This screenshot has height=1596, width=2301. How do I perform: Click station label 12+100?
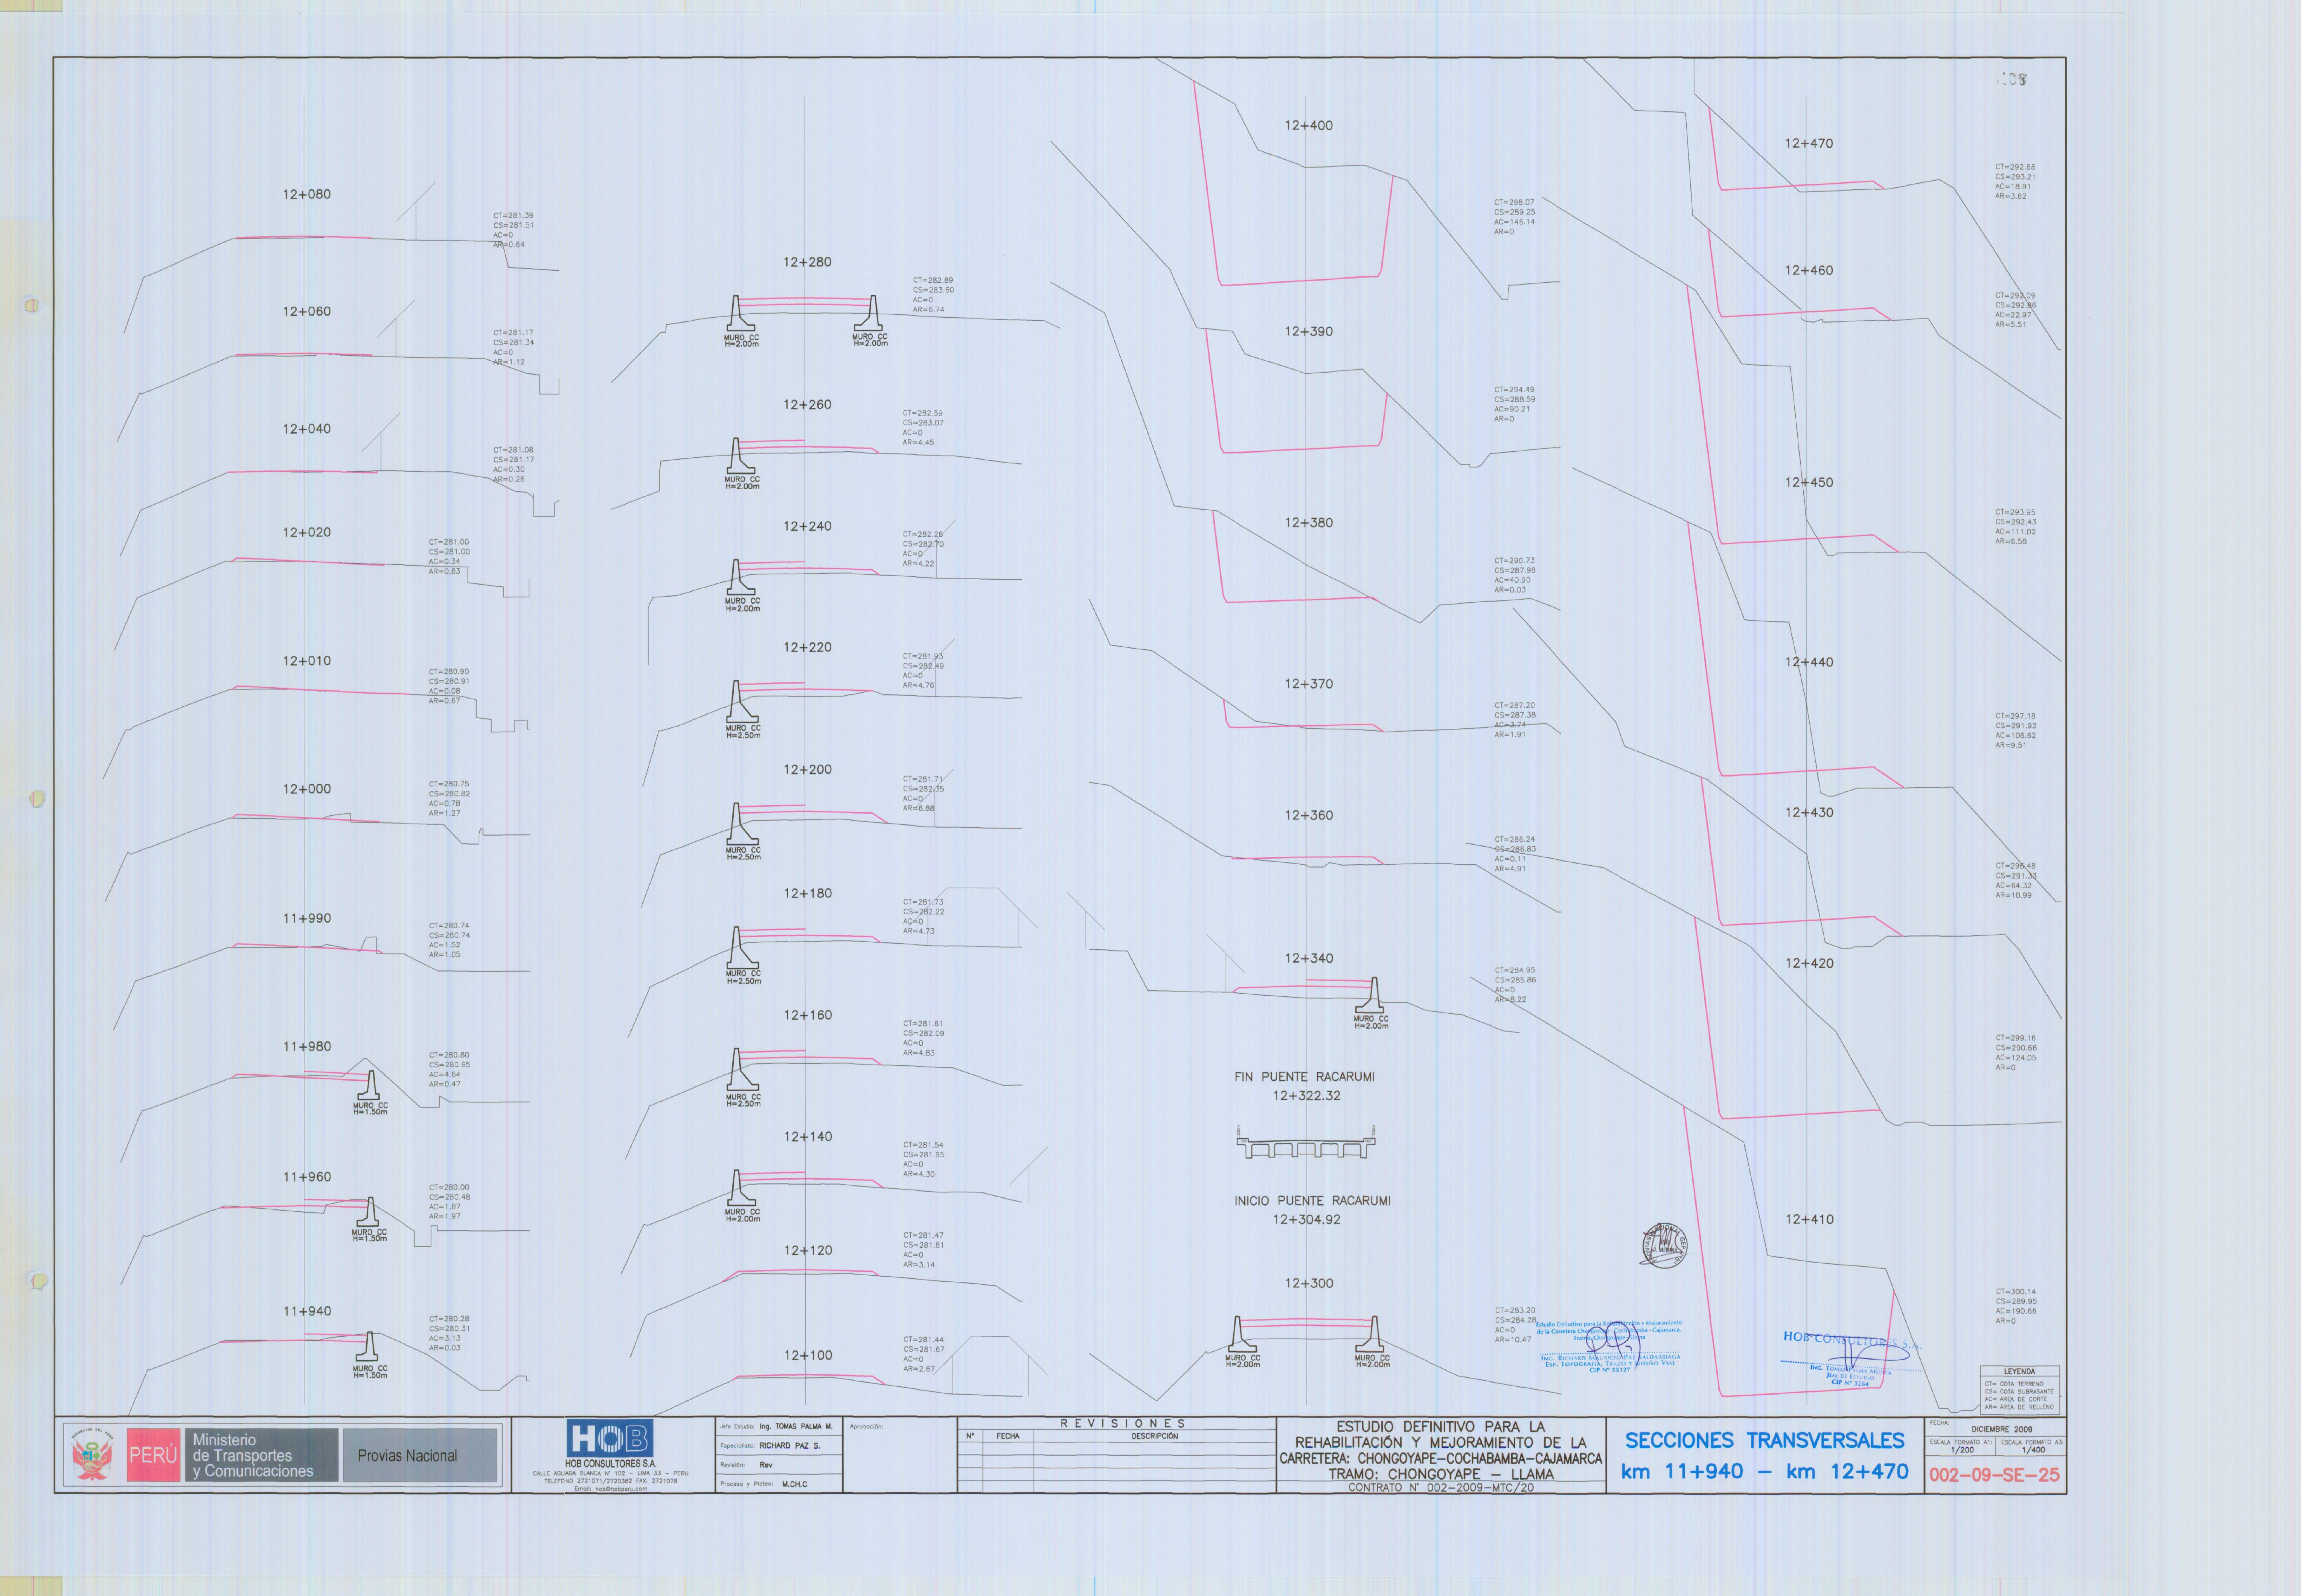[x=807, y=1355]
